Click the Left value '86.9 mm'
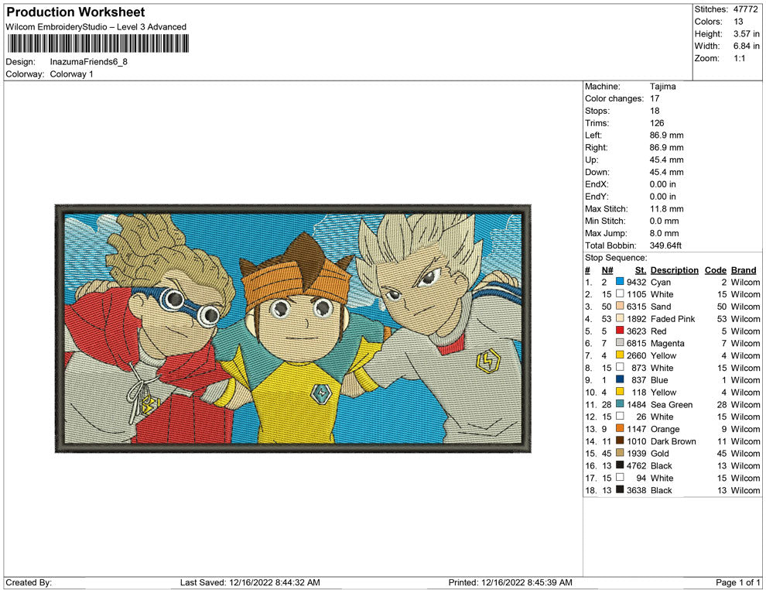766x590 pixels. coord(667,135)
